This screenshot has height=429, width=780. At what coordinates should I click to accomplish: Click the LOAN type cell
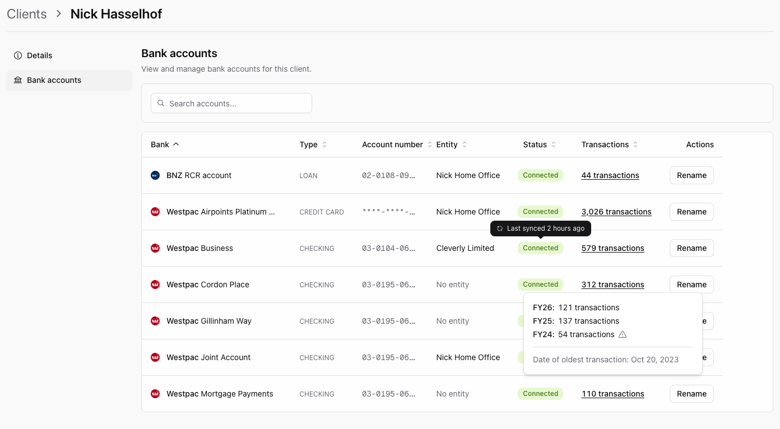[308, 176]
